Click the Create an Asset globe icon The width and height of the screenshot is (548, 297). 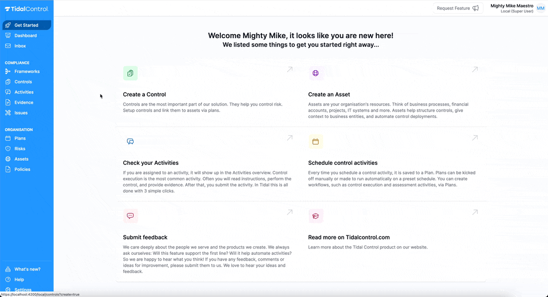pyautogui.click(x=316, y=74)
